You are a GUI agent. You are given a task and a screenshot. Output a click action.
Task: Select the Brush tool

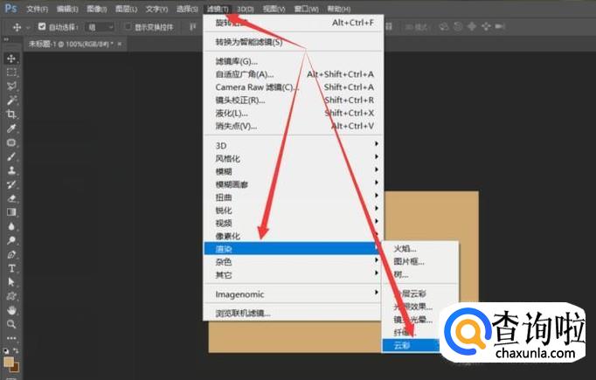tap(11, 156)
